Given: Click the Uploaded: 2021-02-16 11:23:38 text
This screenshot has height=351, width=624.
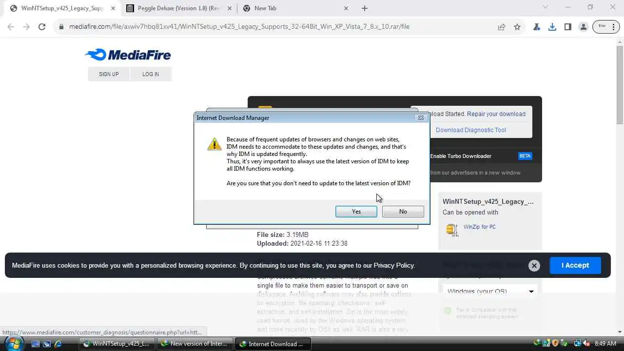Looking at the screenshot, I should (302, 243).
